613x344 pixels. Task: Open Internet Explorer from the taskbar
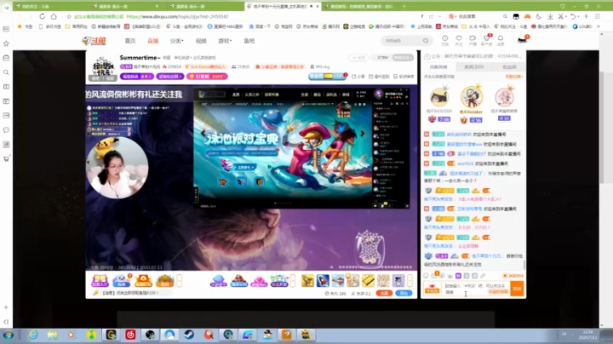33,335
